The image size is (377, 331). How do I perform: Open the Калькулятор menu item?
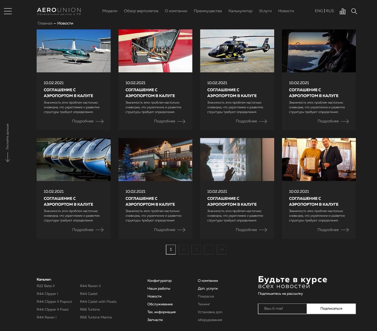point(240,11)
